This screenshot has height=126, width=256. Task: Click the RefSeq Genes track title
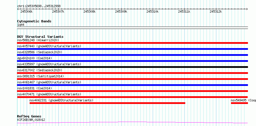click(x=29, y=116)
